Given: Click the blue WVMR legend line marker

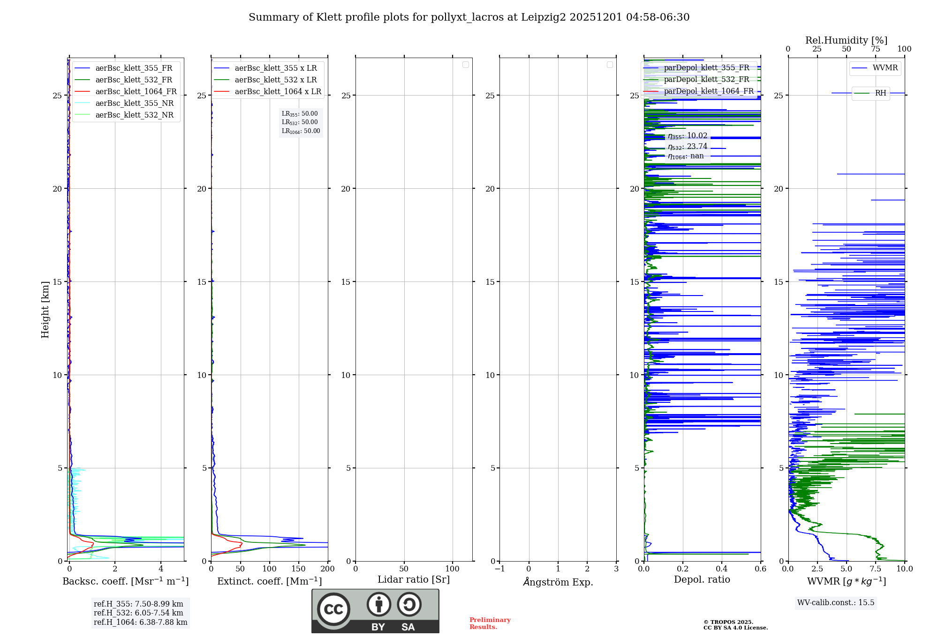Looking at the screenshot, I should 859,68.
